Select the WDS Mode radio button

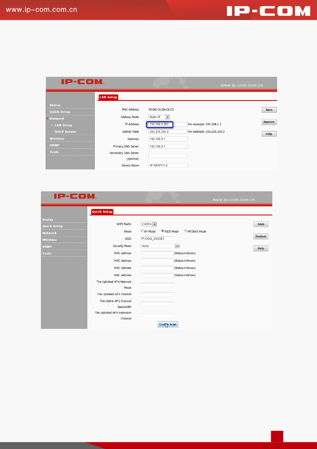pyautogui.click(x=163, y=231)
